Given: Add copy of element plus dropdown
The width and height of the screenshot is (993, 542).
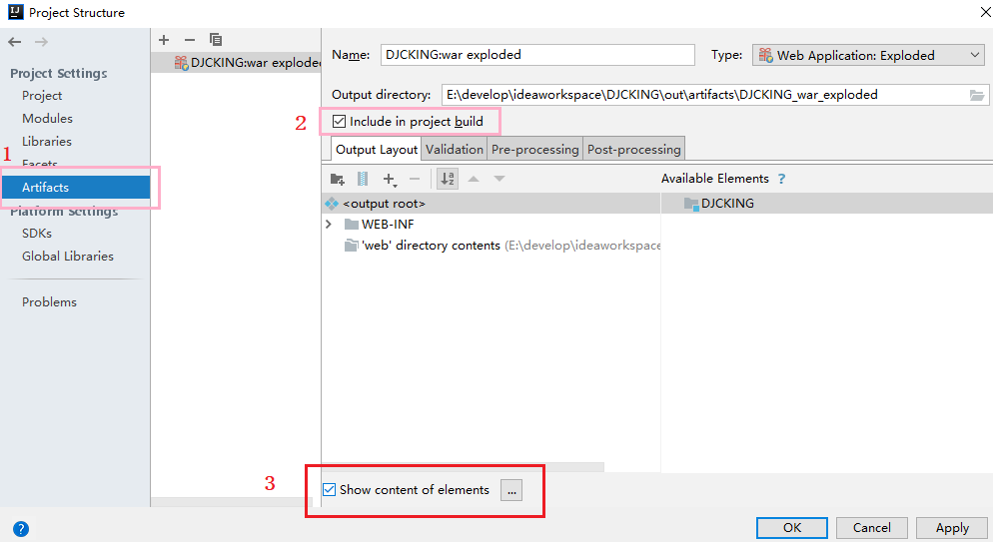Looking at the screenshot, I should coord(390,180).
